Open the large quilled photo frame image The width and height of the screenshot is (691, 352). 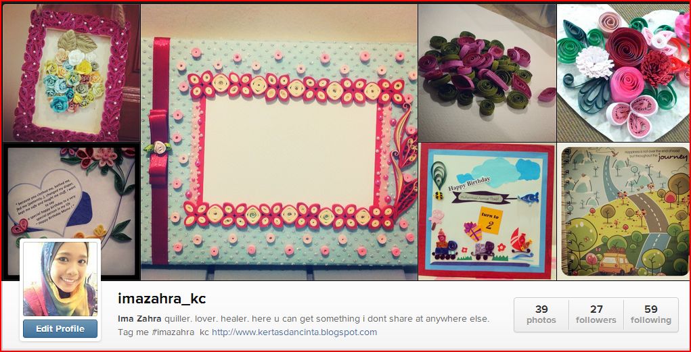[x=279, y=142]
